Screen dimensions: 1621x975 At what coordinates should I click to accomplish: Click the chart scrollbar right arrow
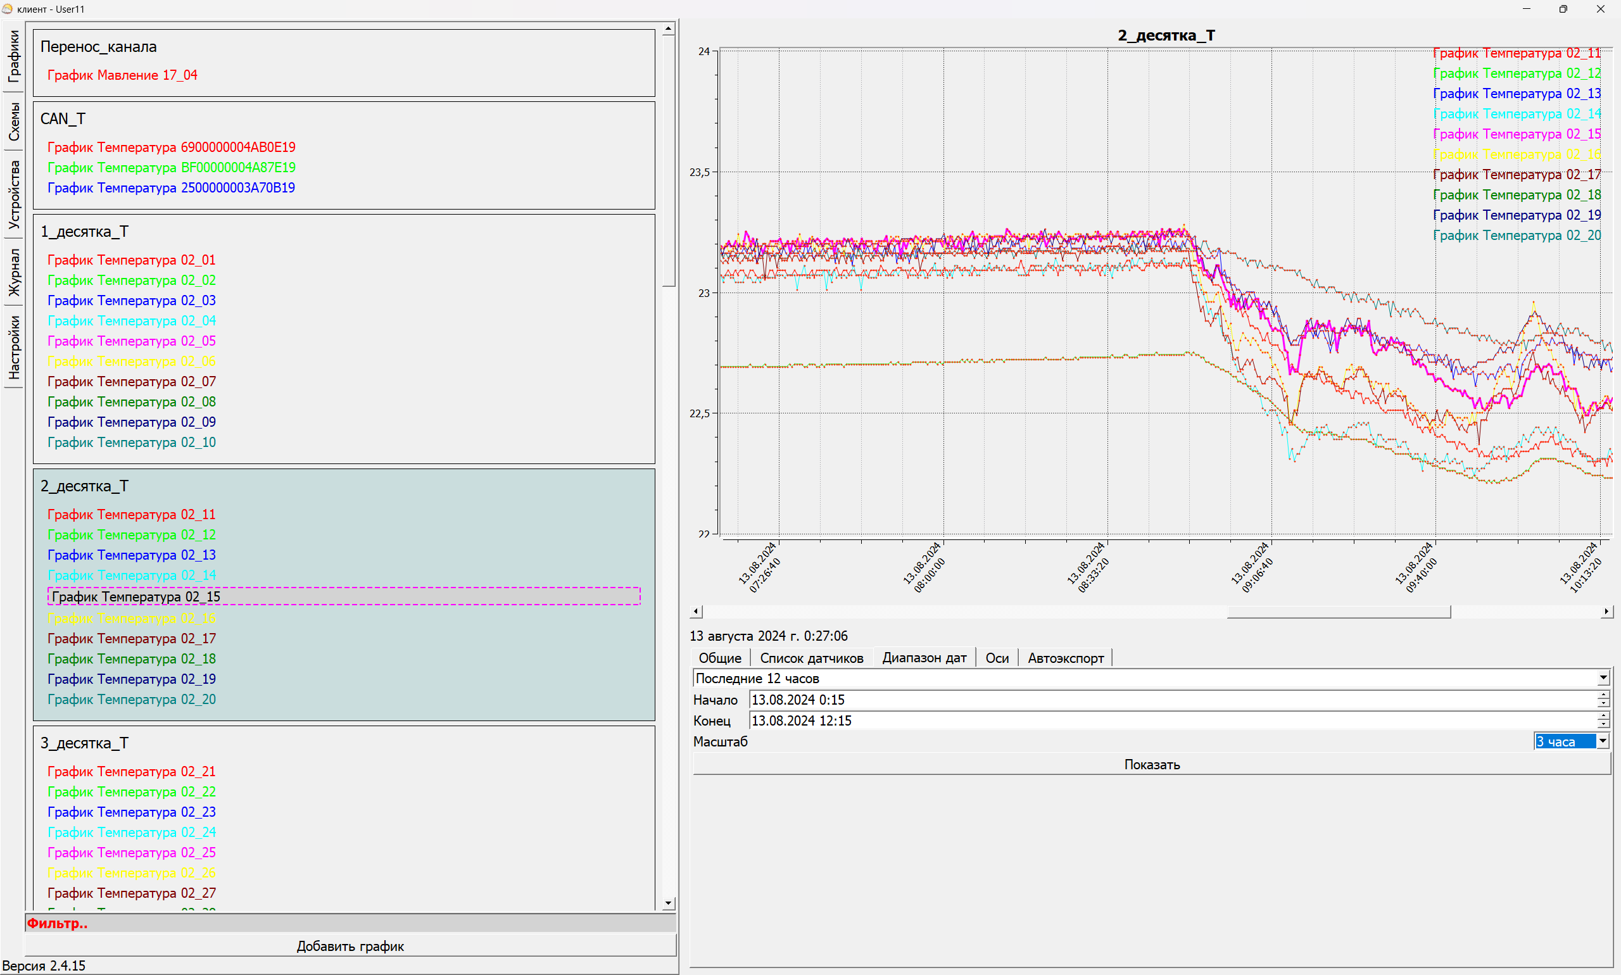coord(1606,612)
